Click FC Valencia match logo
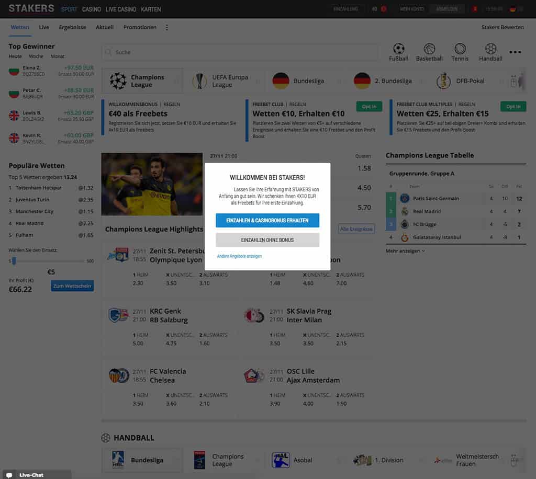This screenshot has width=536, height=479. pos(119,375)
